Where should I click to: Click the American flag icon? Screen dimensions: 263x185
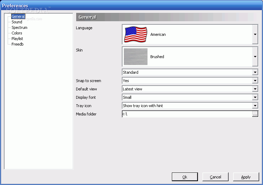136,34
